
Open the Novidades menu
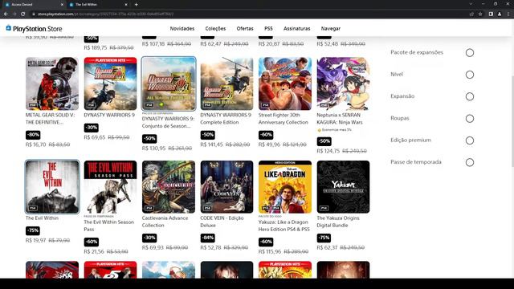(x=182, y=29)
